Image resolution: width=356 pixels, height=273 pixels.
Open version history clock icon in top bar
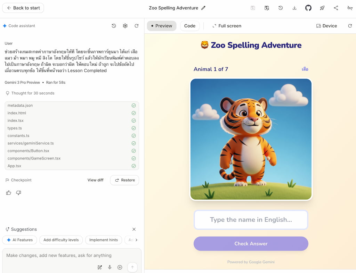point(281,8)
